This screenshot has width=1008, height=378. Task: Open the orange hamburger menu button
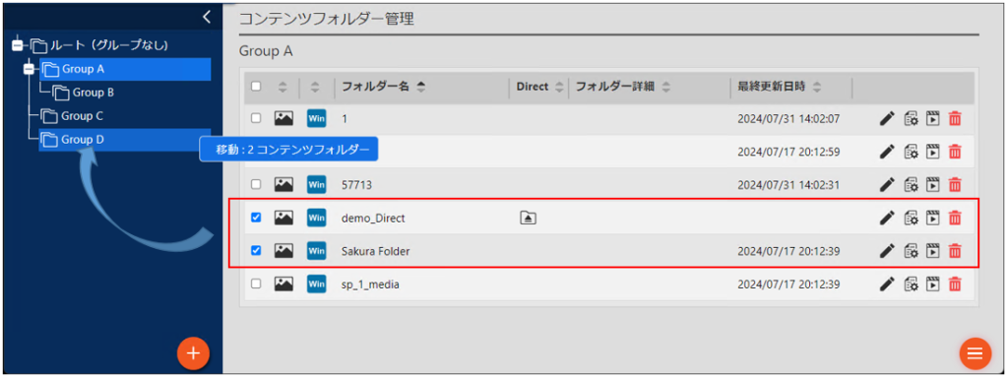point(976,353)
